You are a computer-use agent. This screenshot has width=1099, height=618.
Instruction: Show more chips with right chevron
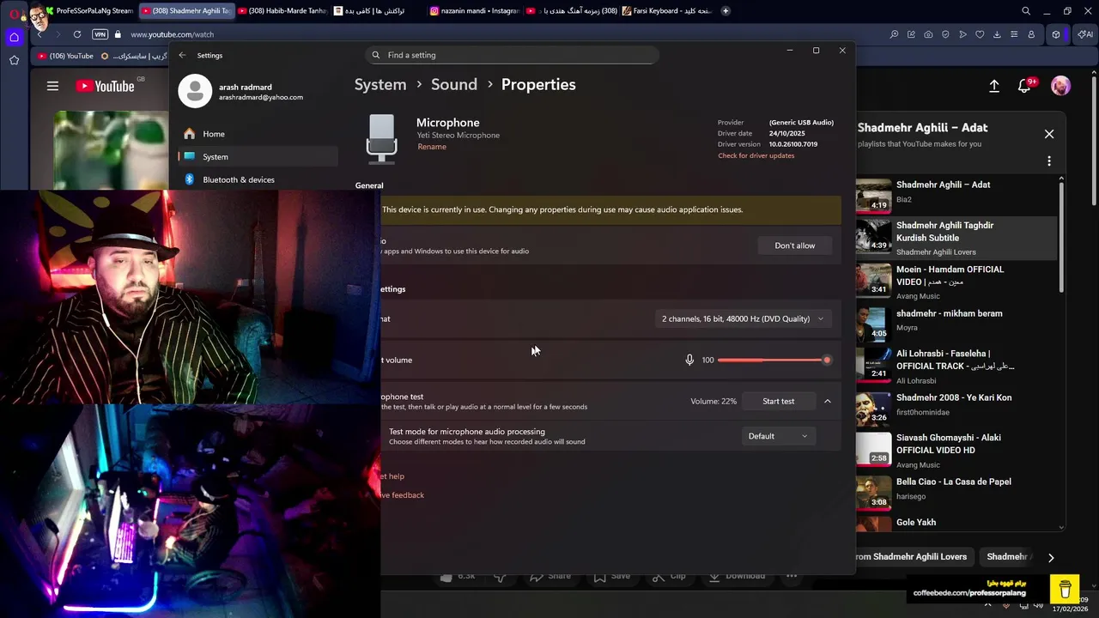1051,557
